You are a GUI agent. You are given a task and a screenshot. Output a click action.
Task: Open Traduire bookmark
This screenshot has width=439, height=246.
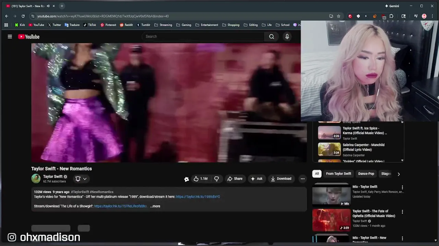72,25
